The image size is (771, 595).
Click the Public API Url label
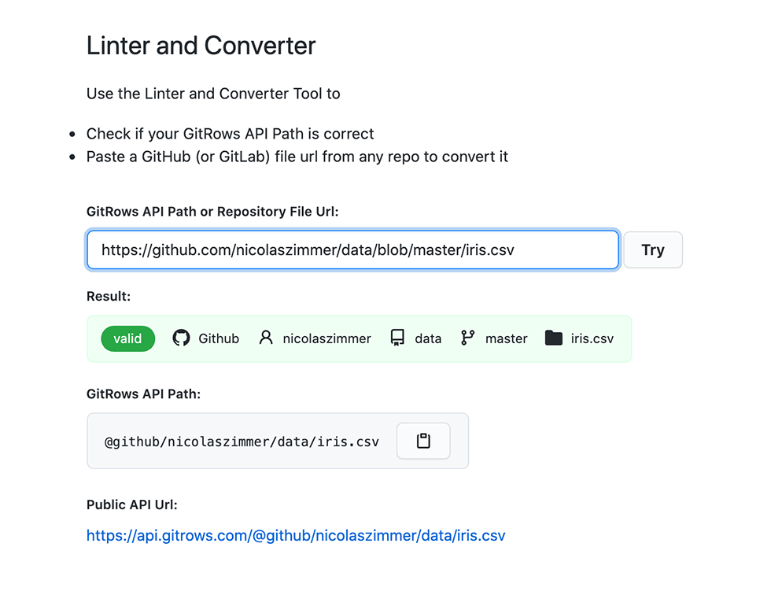click(x=132, y=504)
